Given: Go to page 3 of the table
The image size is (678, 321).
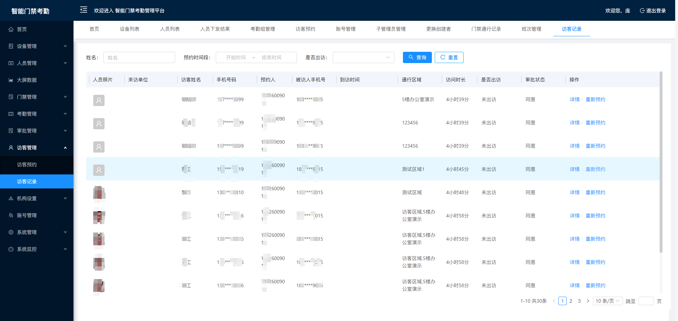Looking at the screenshot, I should [579, 301].
